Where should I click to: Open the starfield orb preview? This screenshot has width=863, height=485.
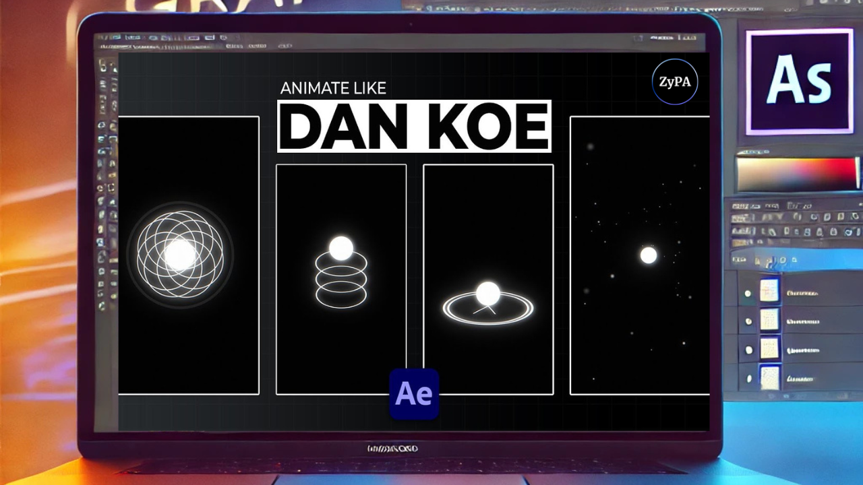(x=640, y=255)
